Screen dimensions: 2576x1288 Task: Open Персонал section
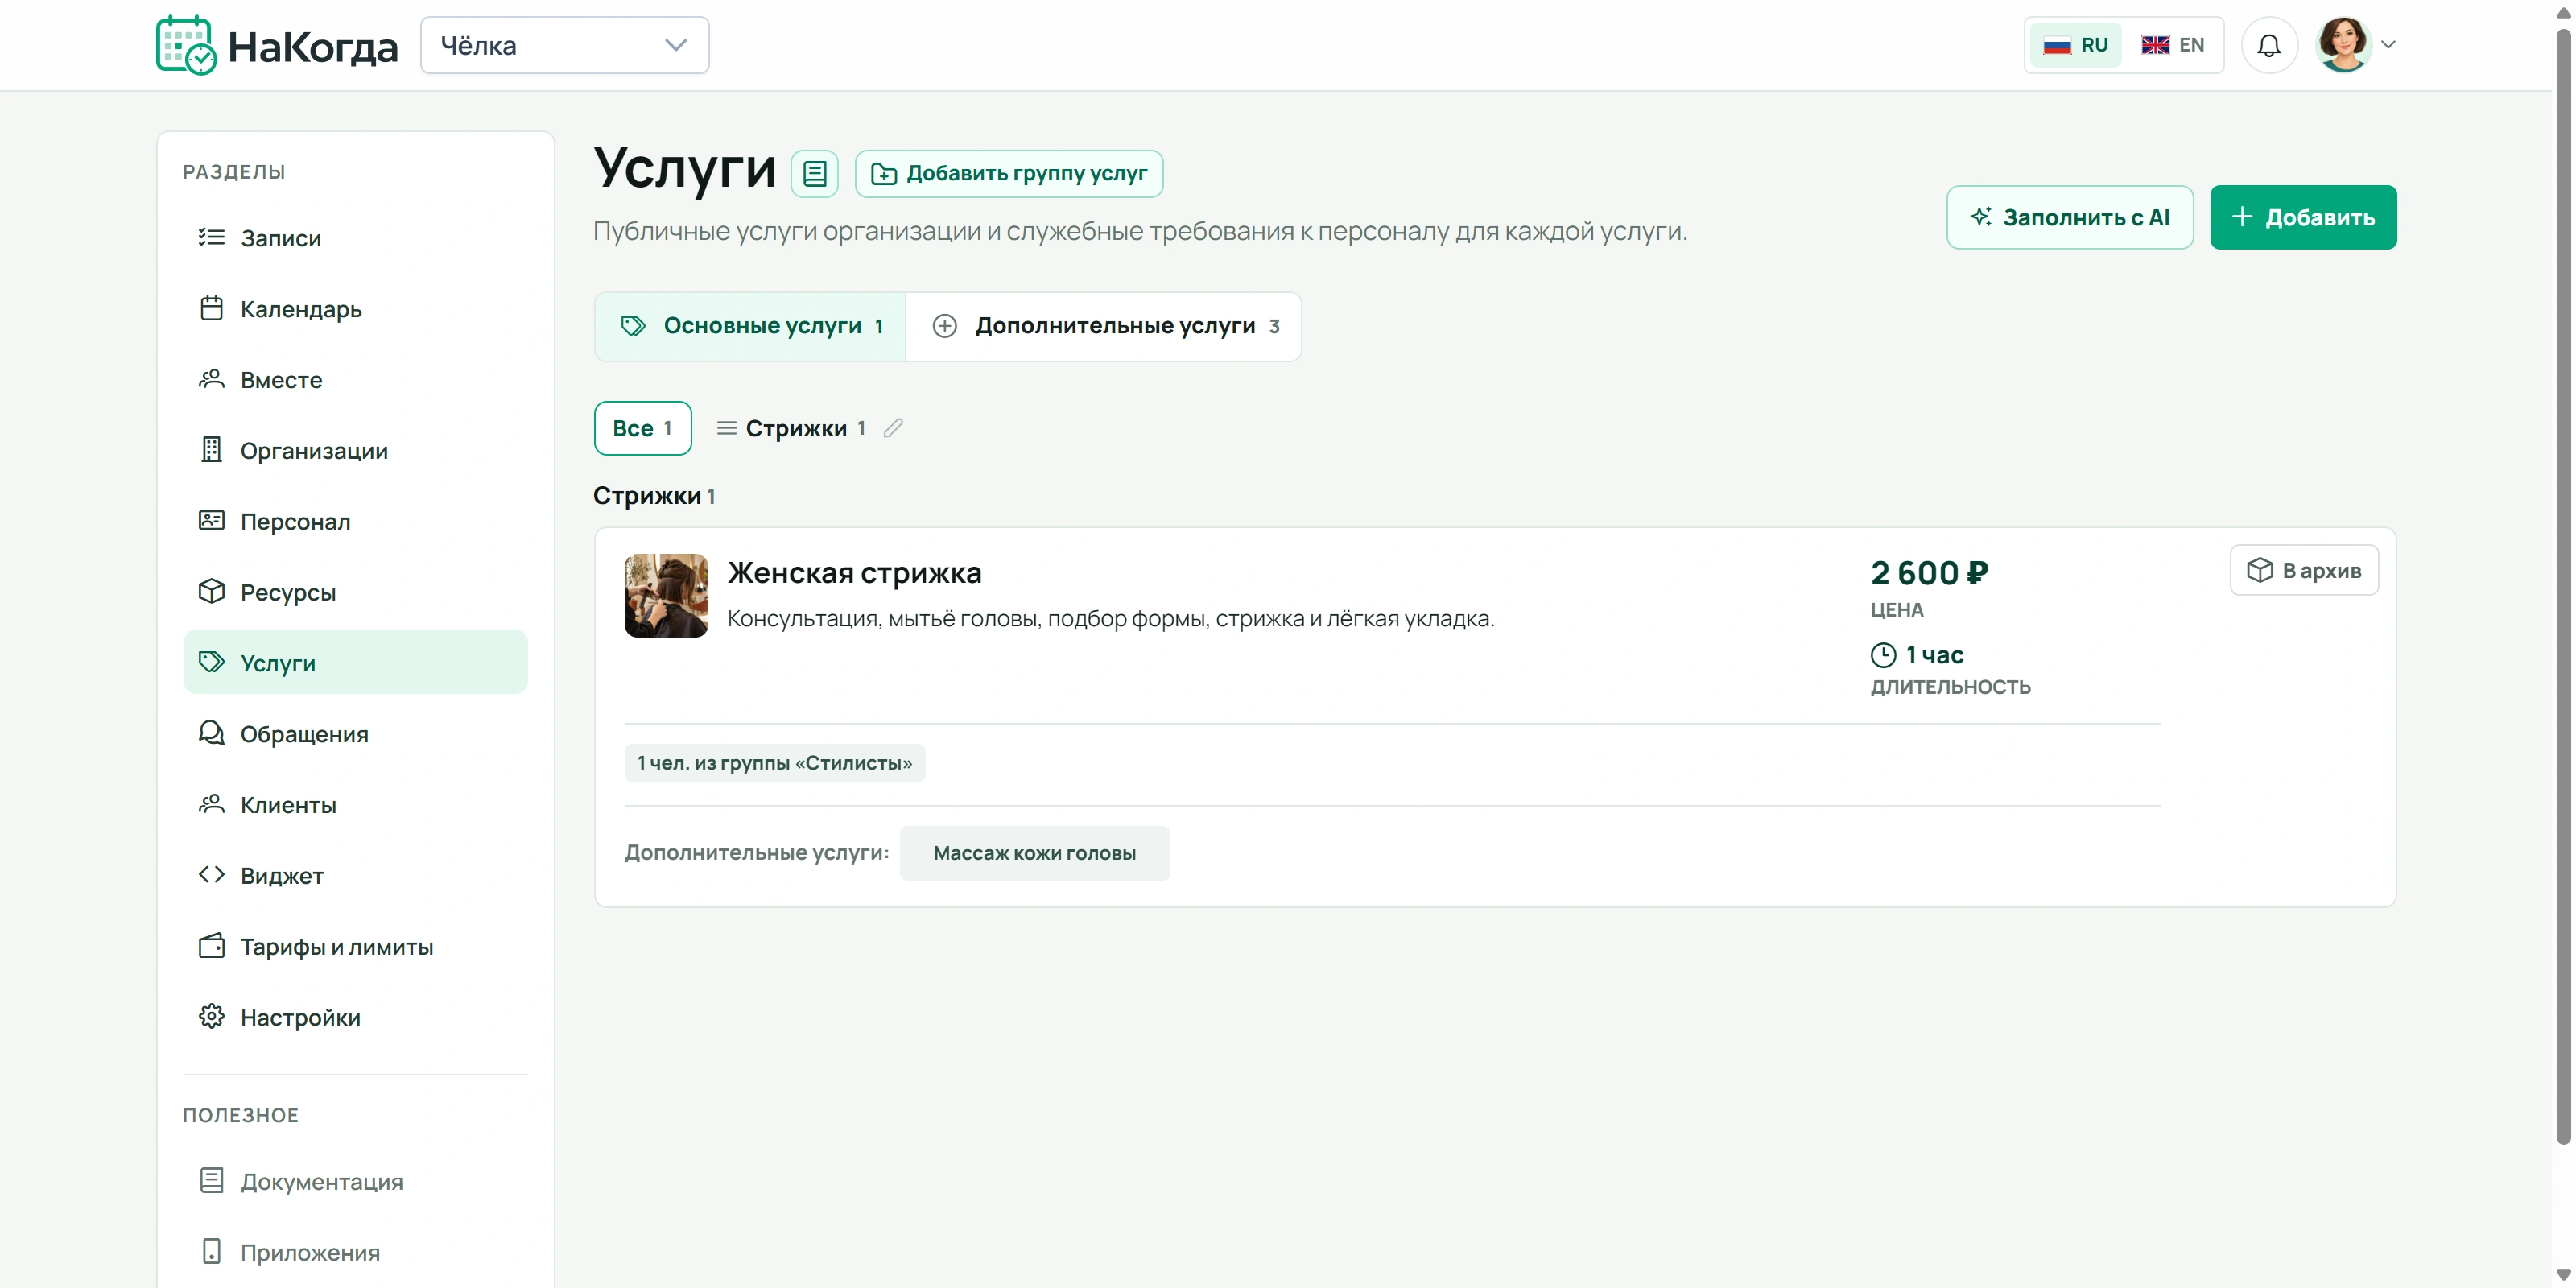(x=355, y=521)
